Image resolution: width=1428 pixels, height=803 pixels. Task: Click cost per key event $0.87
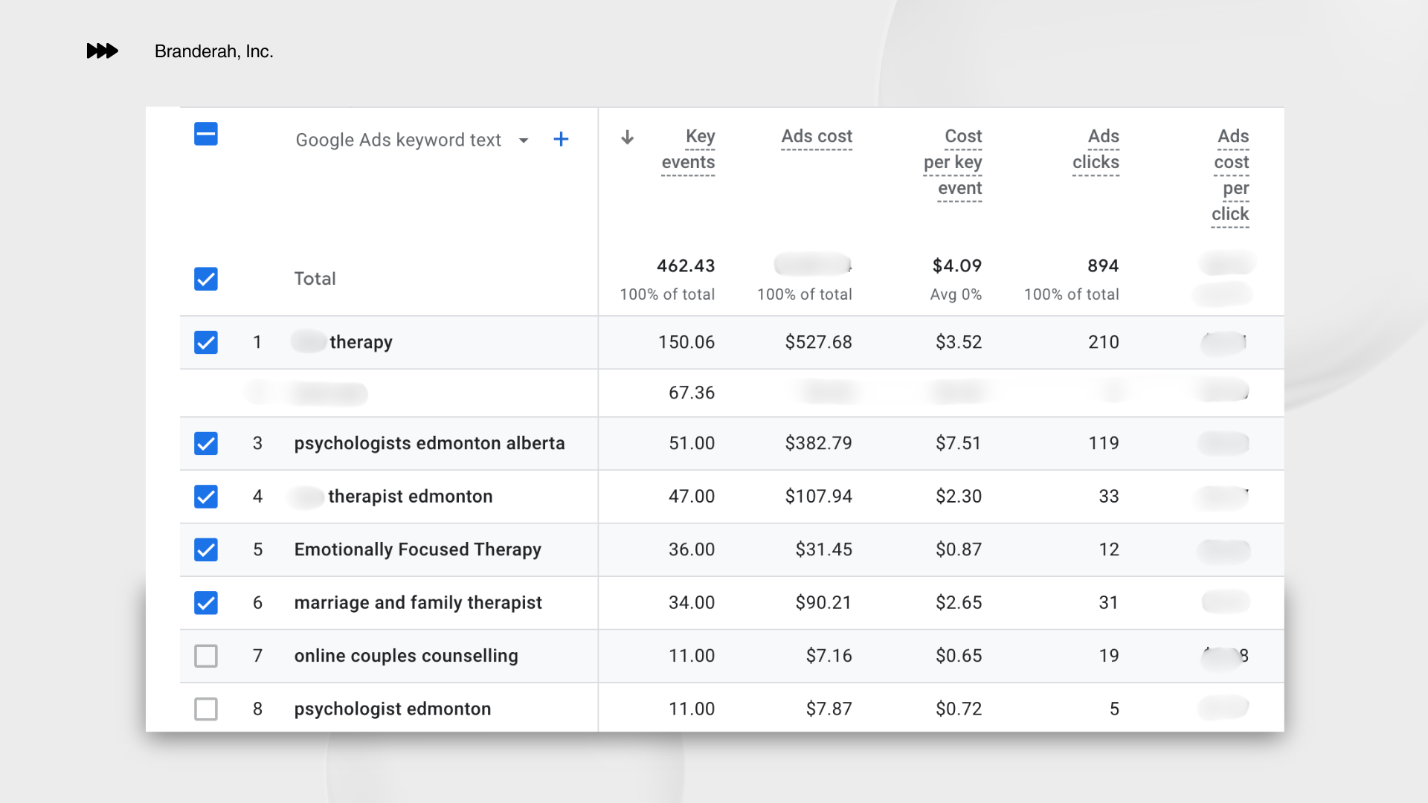(959, 549)
